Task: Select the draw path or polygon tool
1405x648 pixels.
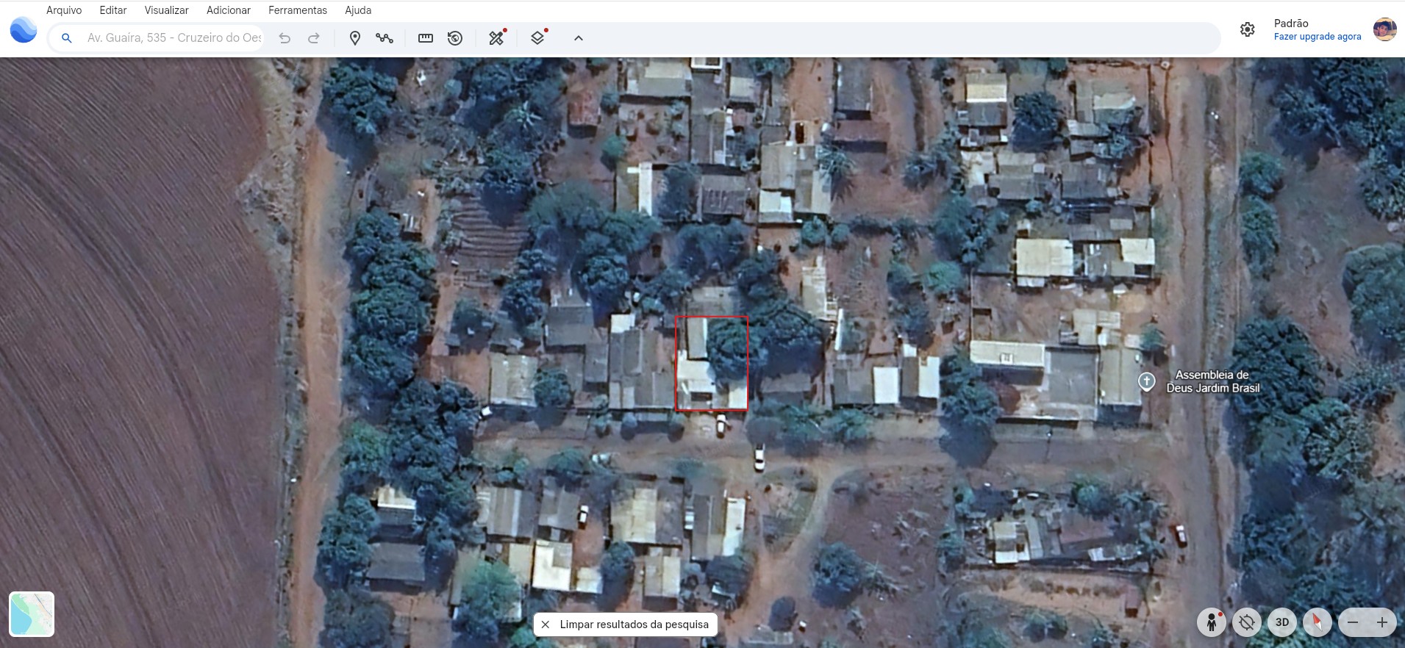Action: (385, 38)
